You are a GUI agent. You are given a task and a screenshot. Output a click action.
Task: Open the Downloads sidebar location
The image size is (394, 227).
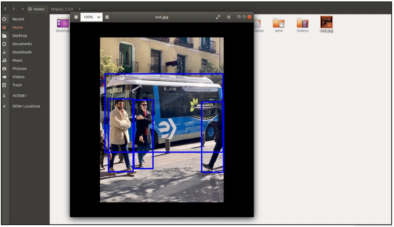22,52
